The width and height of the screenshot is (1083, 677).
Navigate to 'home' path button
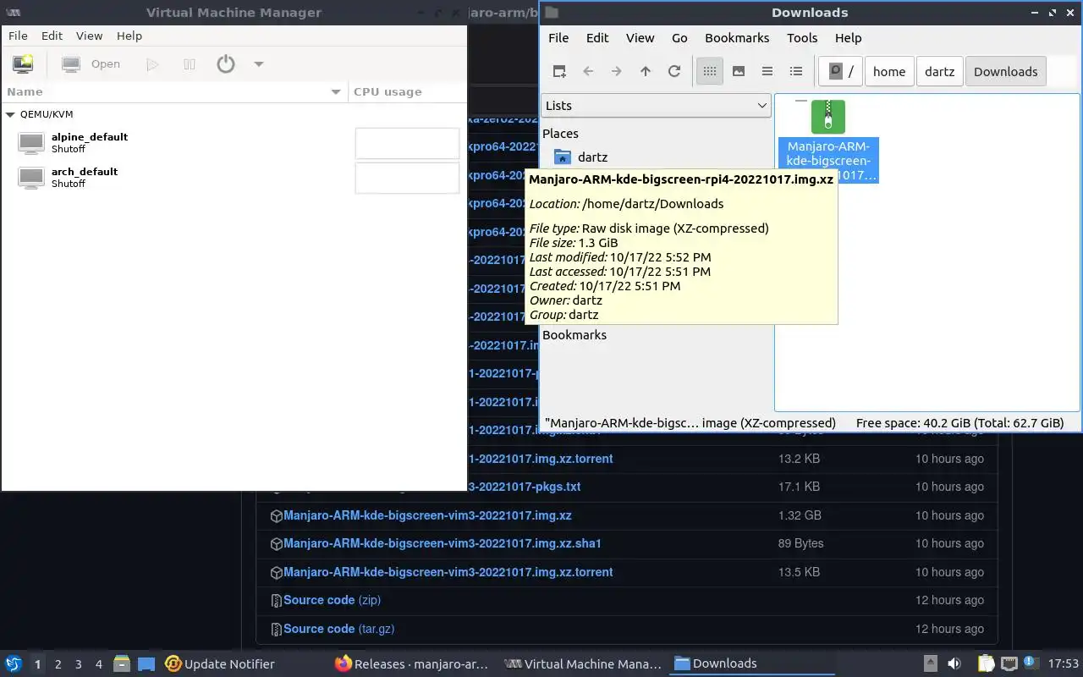[889, 71]
